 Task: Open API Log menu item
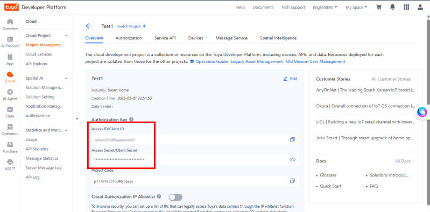[x=33, y=177]
